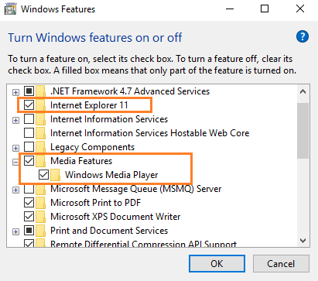The height and width of the screenshot is (281, 318).
Task: Maximize the Windows Features dialog
Action: point(265,9)
